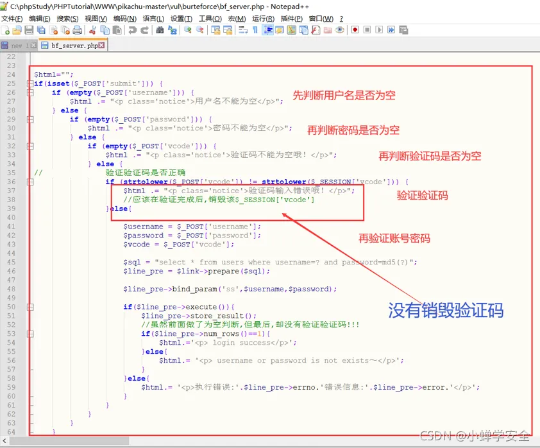This screenshot has height=448, width=540.
Task: Click the Close document toolbar icon
Action: point(53,30)
